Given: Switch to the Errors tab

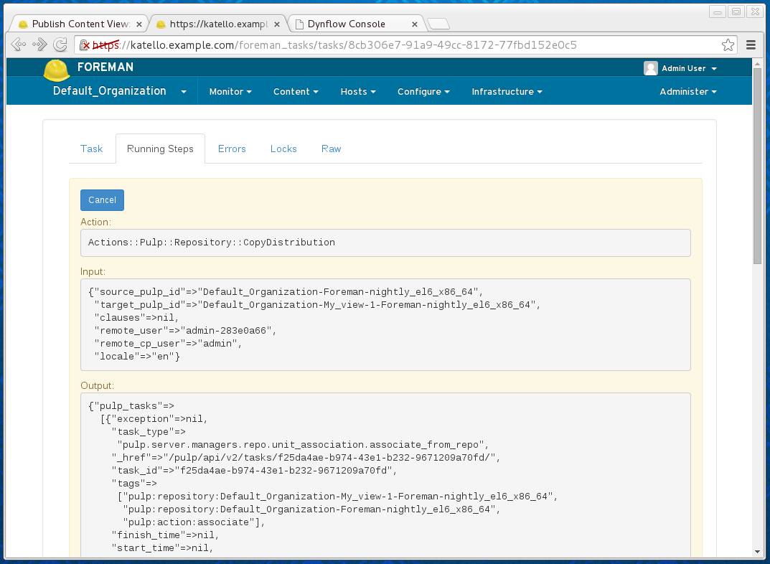Looking at the screenshot, I should click(232, 149).
